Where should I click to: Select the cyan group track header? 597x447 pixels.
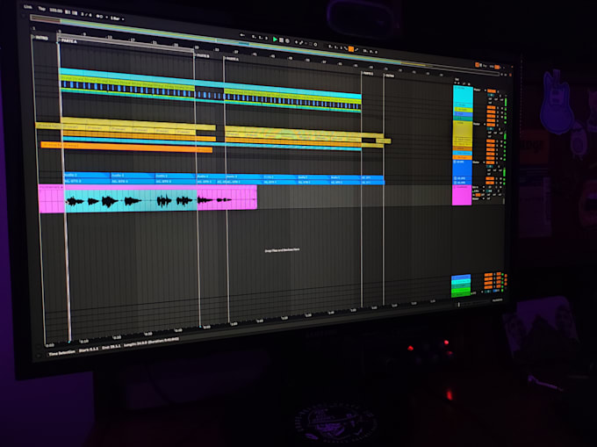pyautogui.click(x=464, y=96)
